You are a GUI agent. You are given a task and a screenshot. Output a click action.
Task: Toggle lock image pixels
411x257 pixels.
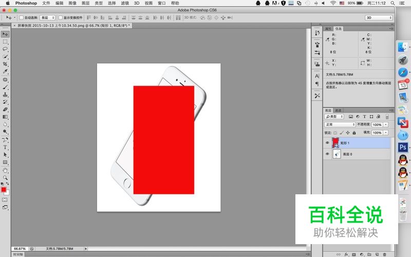[x=342, y=133]
